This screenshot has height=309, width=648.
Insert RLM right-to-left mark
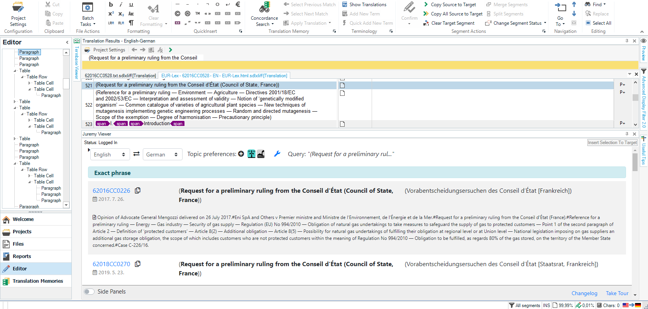(121, 23)
